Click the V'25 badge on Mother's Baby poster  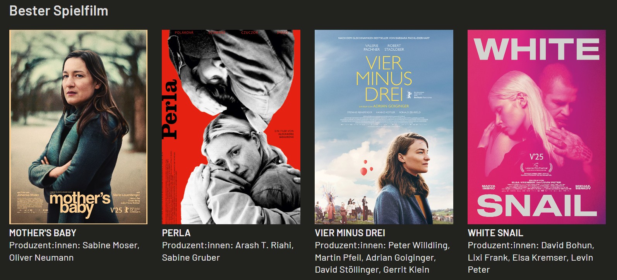116,210
